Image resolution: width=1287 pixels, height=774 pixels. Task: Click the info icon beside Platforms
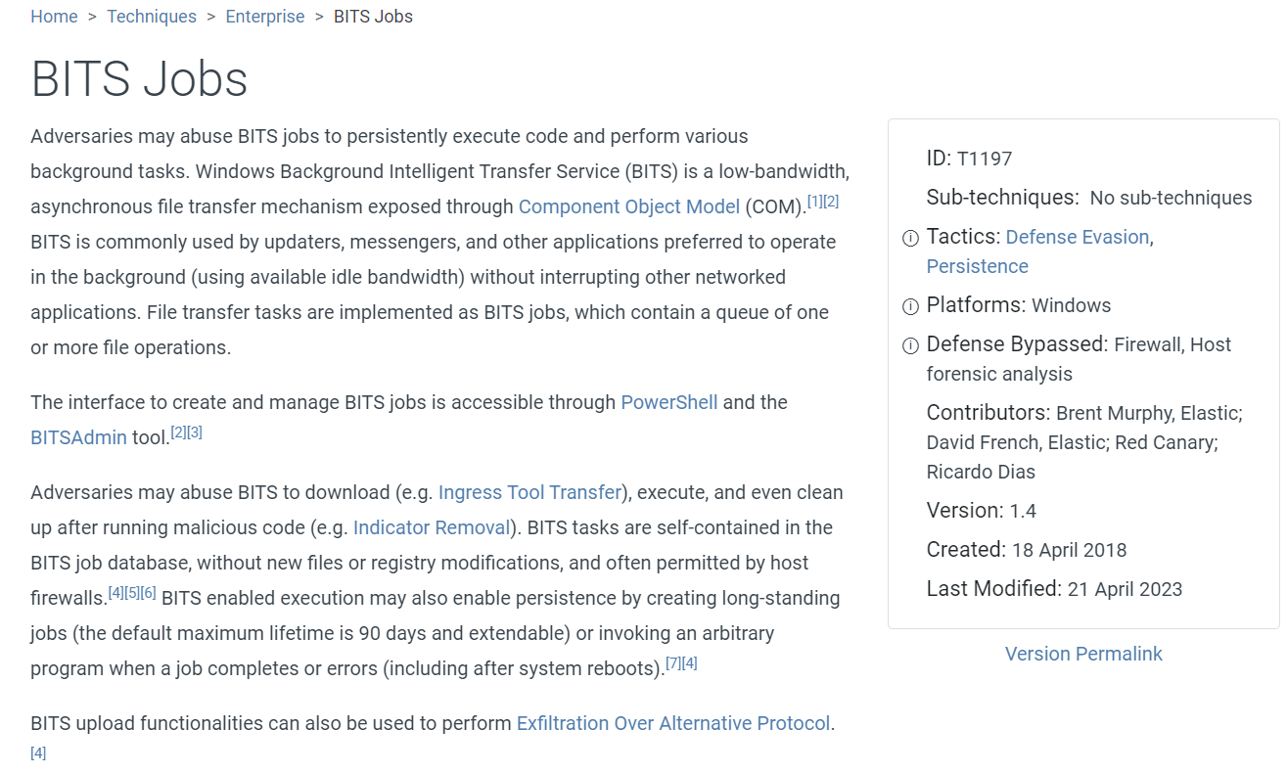pyautogui.click(x=910, y=306)
